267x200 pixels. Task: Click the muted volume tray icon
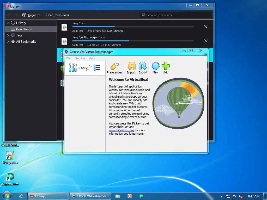point(241,196)
